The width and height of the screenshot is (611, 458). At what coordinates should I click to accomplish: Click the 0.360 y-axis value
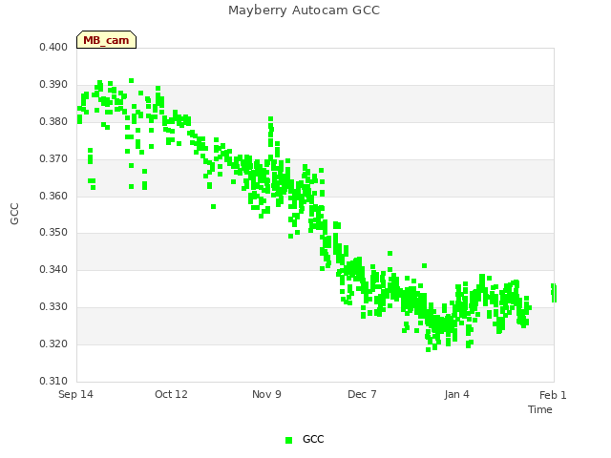[x=53, y=196]
